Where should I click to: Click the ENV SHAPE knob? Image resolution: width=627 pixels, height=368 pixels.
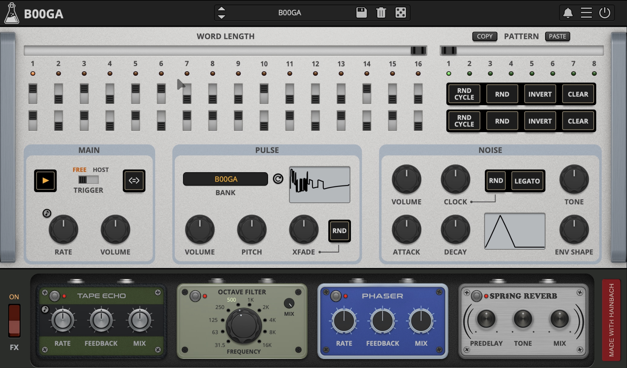click(x=574, y=229)
